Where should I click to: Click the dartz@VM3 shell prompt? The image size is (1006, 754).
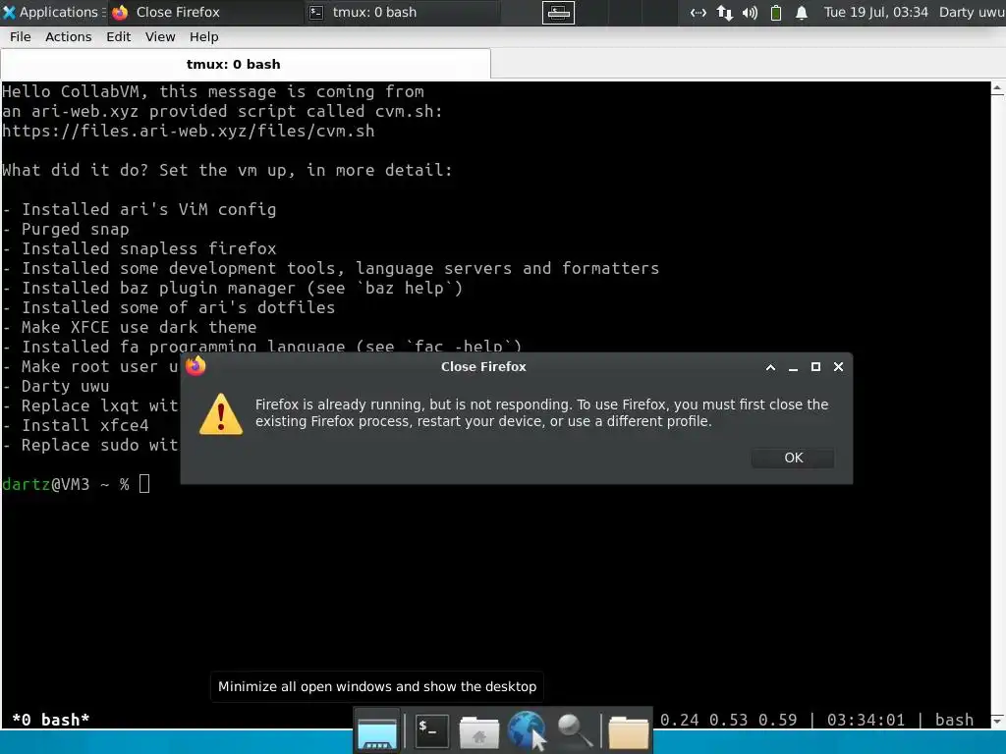[x=66, y=484]
